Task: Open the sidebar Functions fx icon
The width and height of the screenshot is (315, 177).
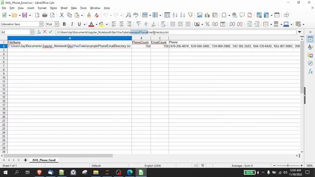Action: point(310,71)
